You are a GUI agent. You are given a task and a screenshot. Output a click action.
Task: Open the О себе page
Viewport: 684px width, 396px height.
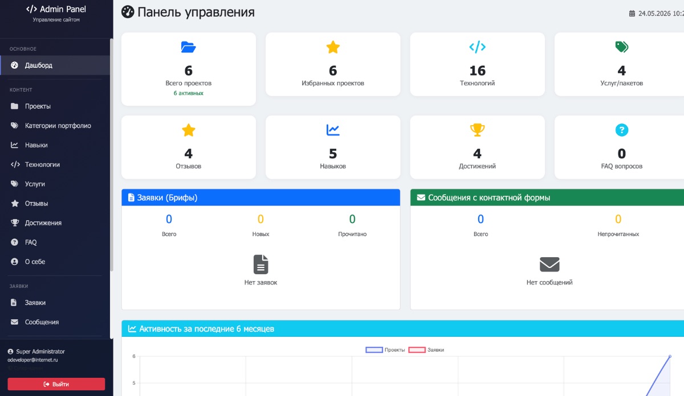coord(55,262)
